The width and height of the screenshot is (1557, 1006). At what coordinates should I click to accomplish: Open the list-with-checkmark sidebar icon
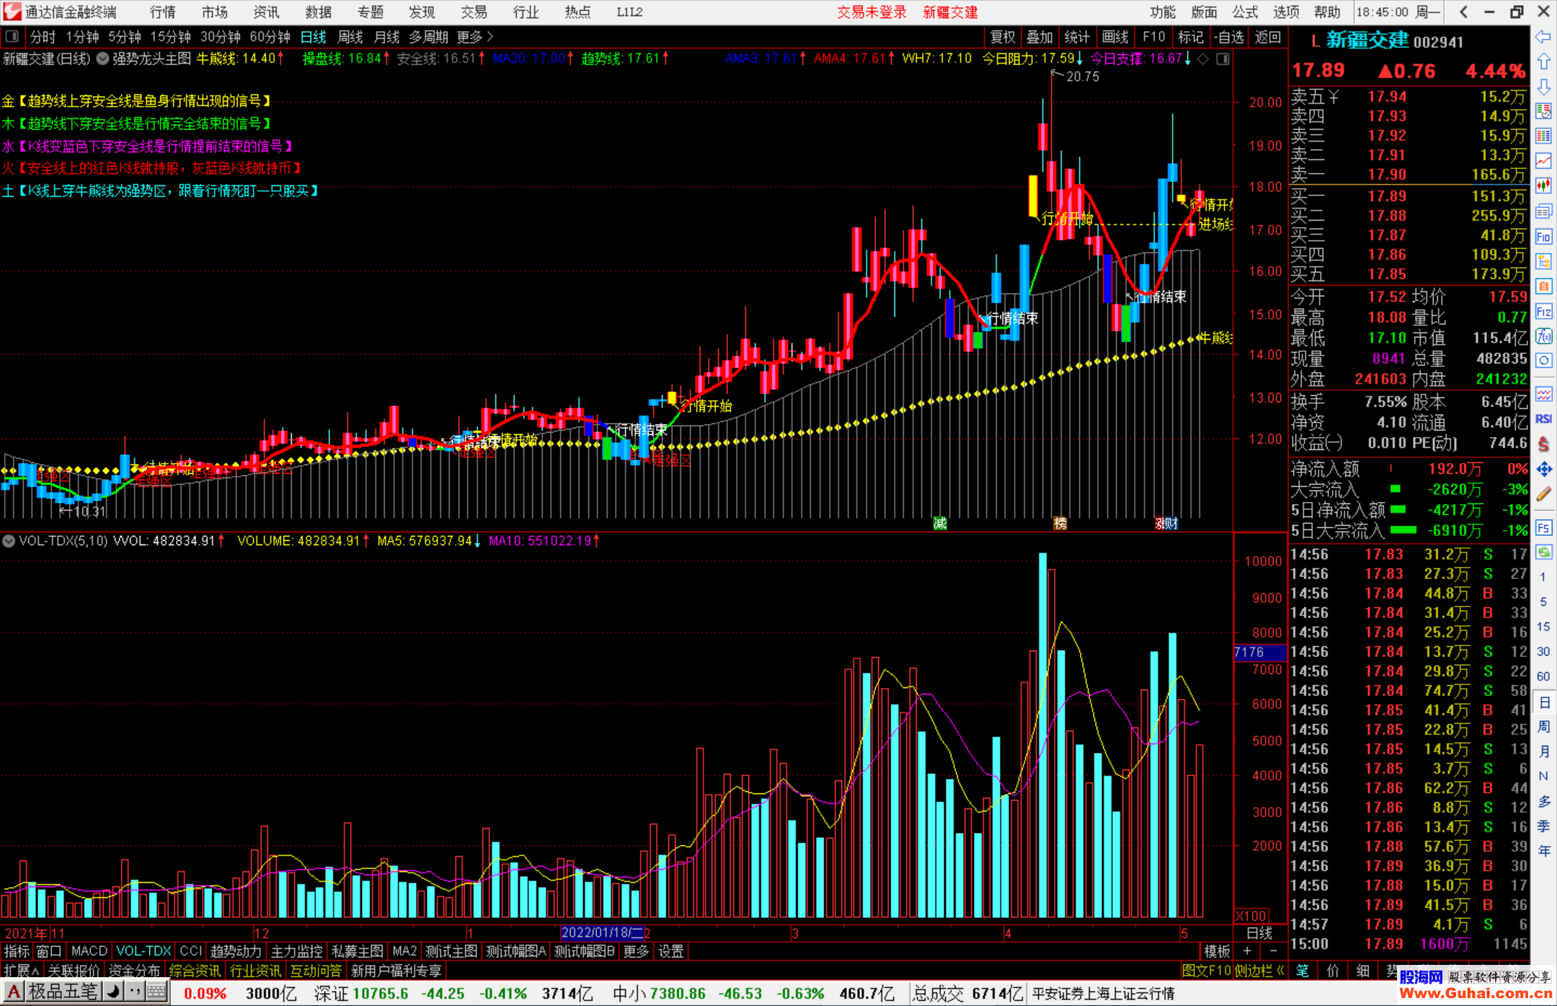tap(1543, 111)
